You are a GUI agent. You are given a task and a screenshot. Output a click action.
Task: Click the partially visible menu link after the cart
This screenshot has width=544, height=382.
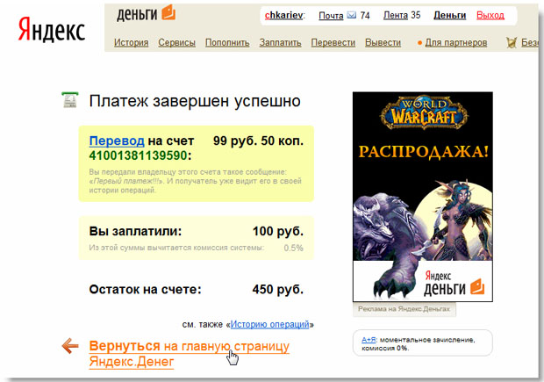tap(530, 43)
